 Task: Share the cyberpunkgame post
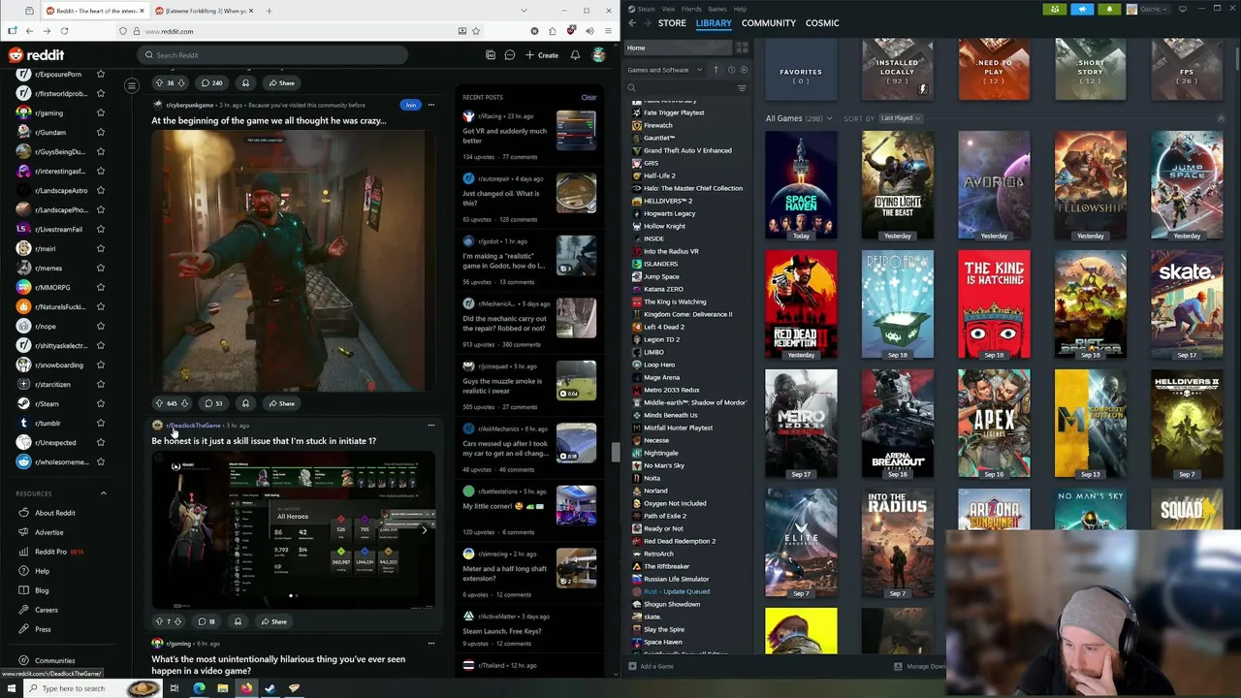coord(282,403)
